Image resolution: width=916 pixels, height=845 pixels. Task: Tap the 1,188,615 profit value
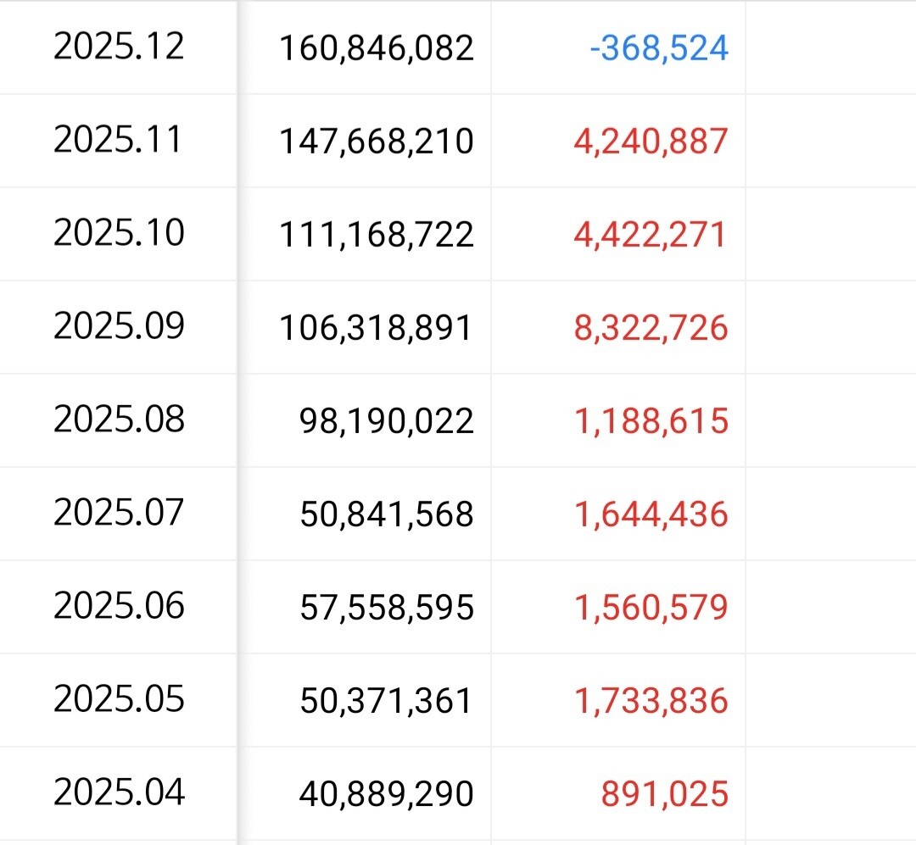pos(651,421)
